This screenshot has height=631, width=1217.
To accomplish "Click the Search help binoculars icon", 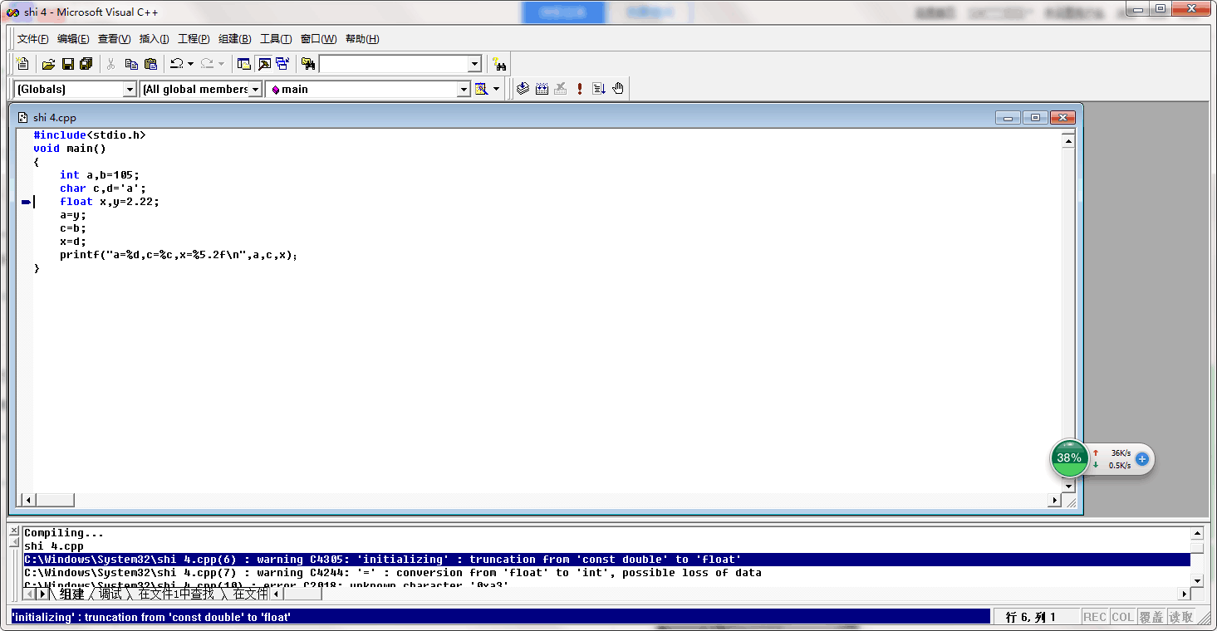I will 499,64.
